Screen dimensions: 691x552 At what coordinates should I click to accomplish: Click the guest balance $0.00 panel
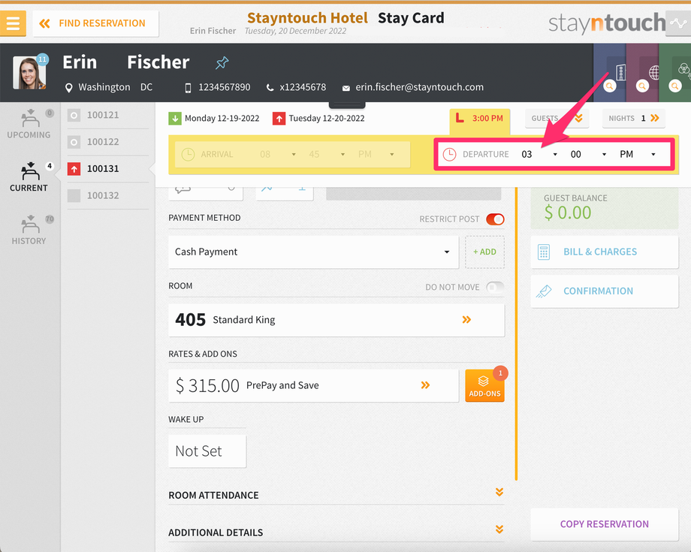(x=605, y=208)
